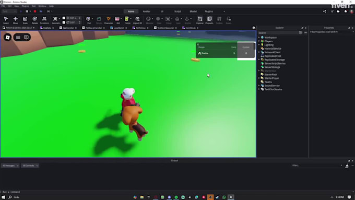
Task: Open the in-game chat button
Action: 26,37
